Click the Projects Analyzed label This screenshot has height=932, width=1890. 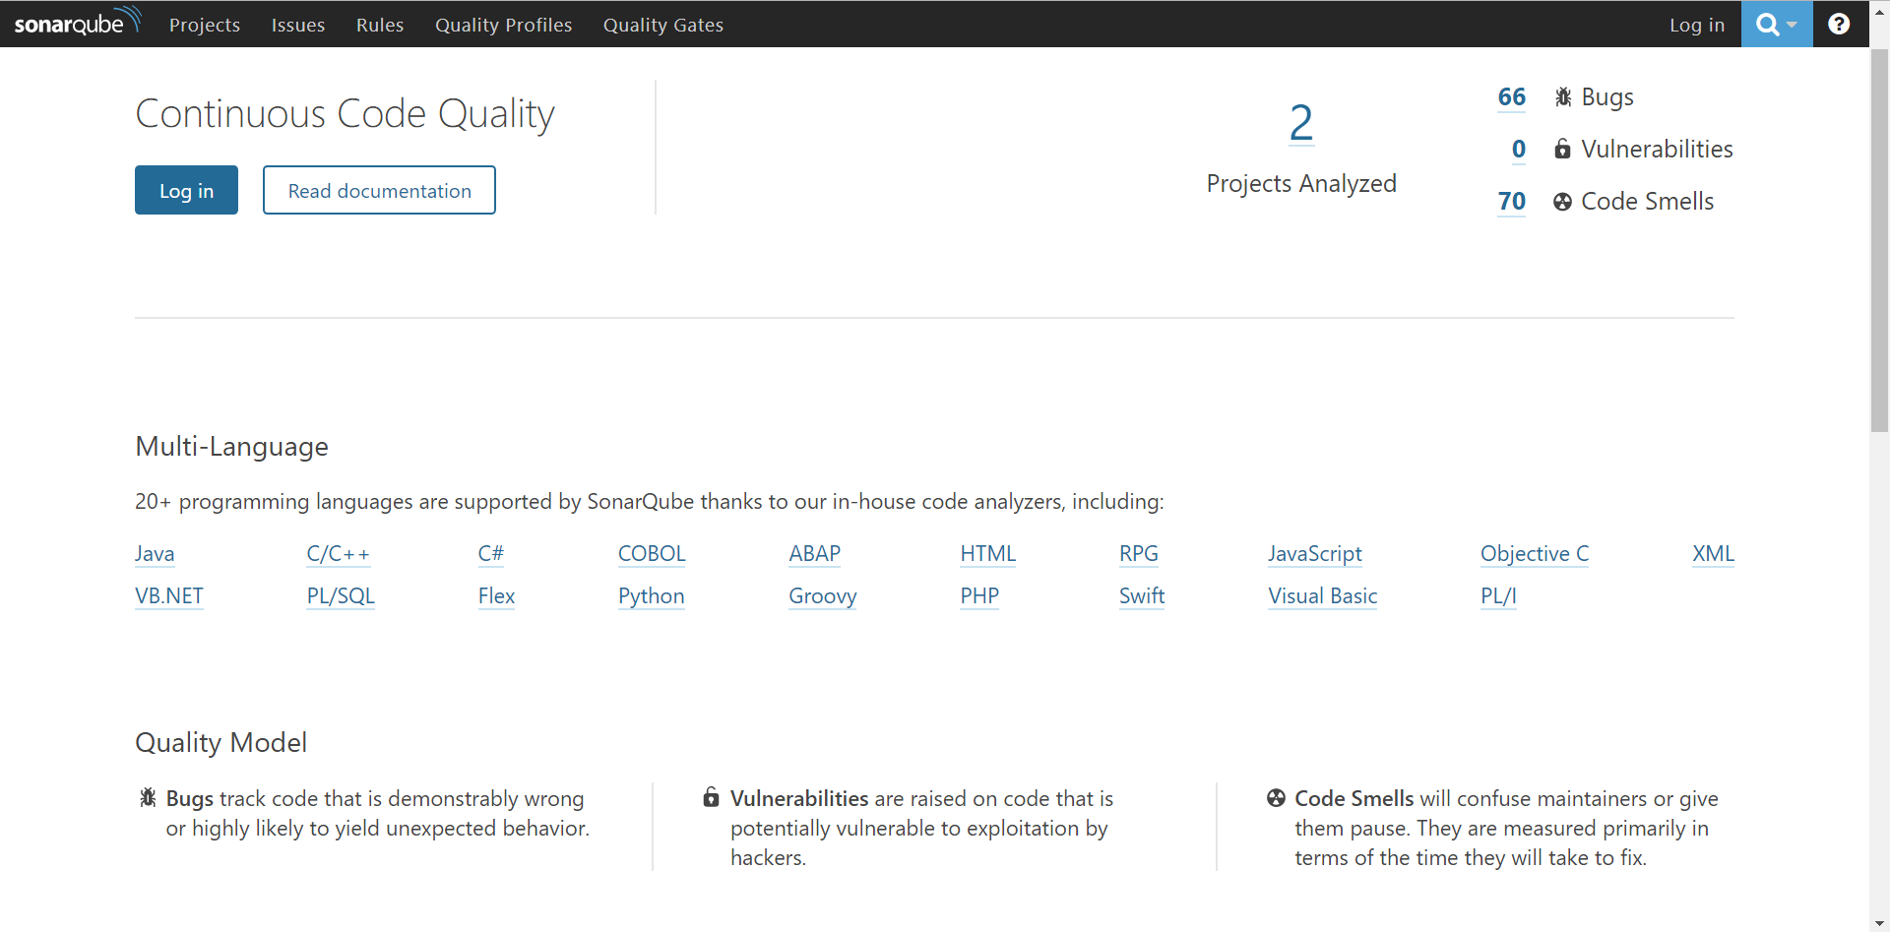tap(1301, 184)
